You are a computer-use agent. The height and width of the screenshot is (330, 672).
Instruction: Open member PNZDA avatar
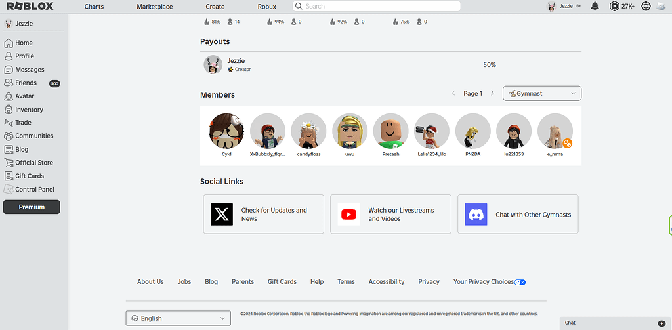point(472,131)
